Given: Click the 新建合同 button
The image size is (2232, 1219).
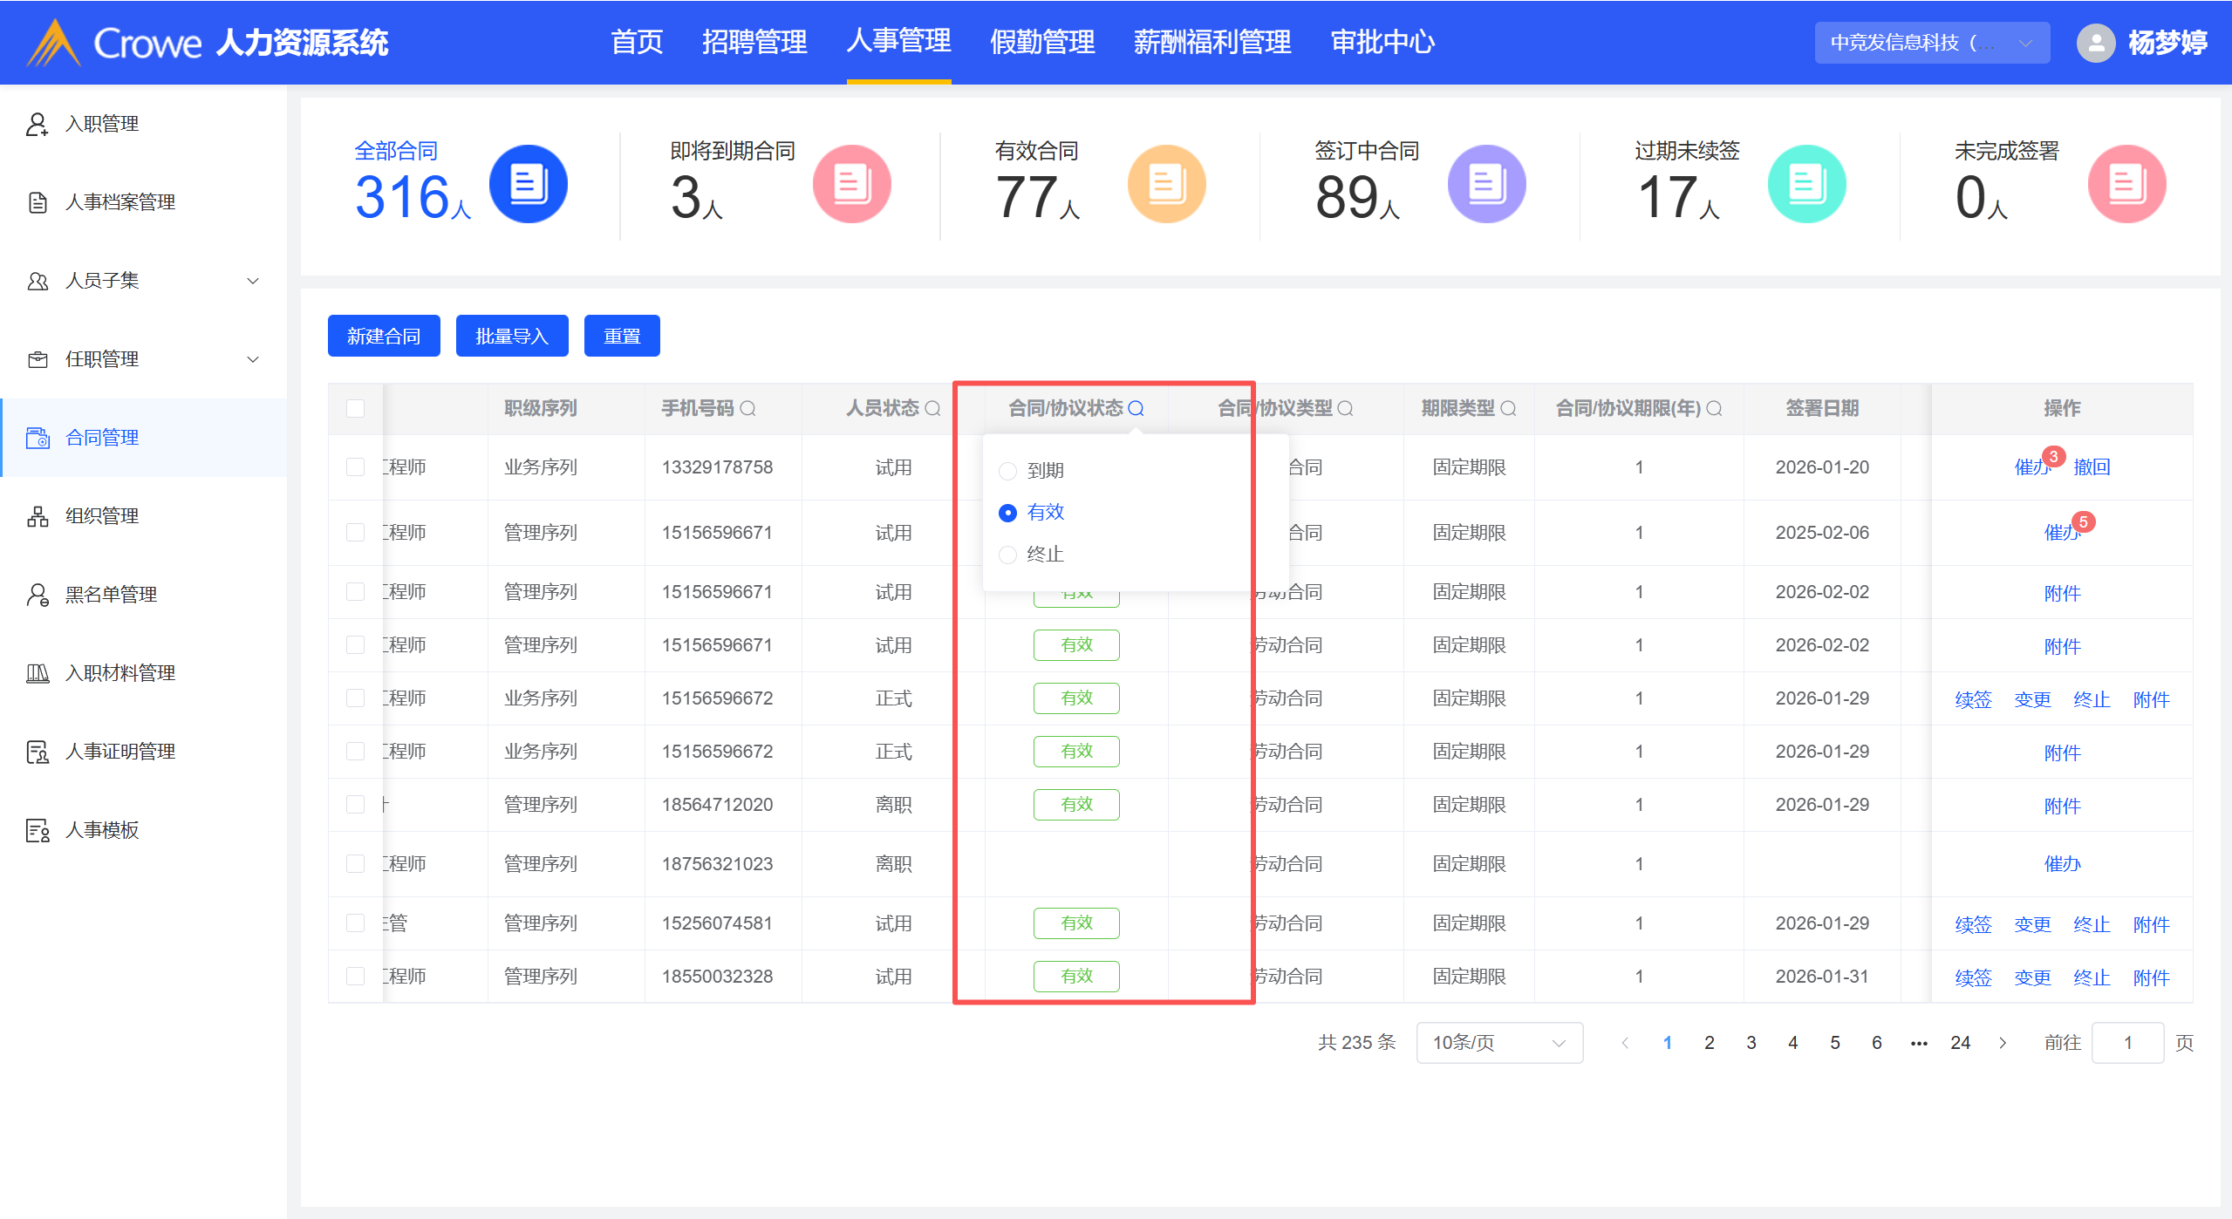Looking at the screenshot, I should (x=384, y=336).
